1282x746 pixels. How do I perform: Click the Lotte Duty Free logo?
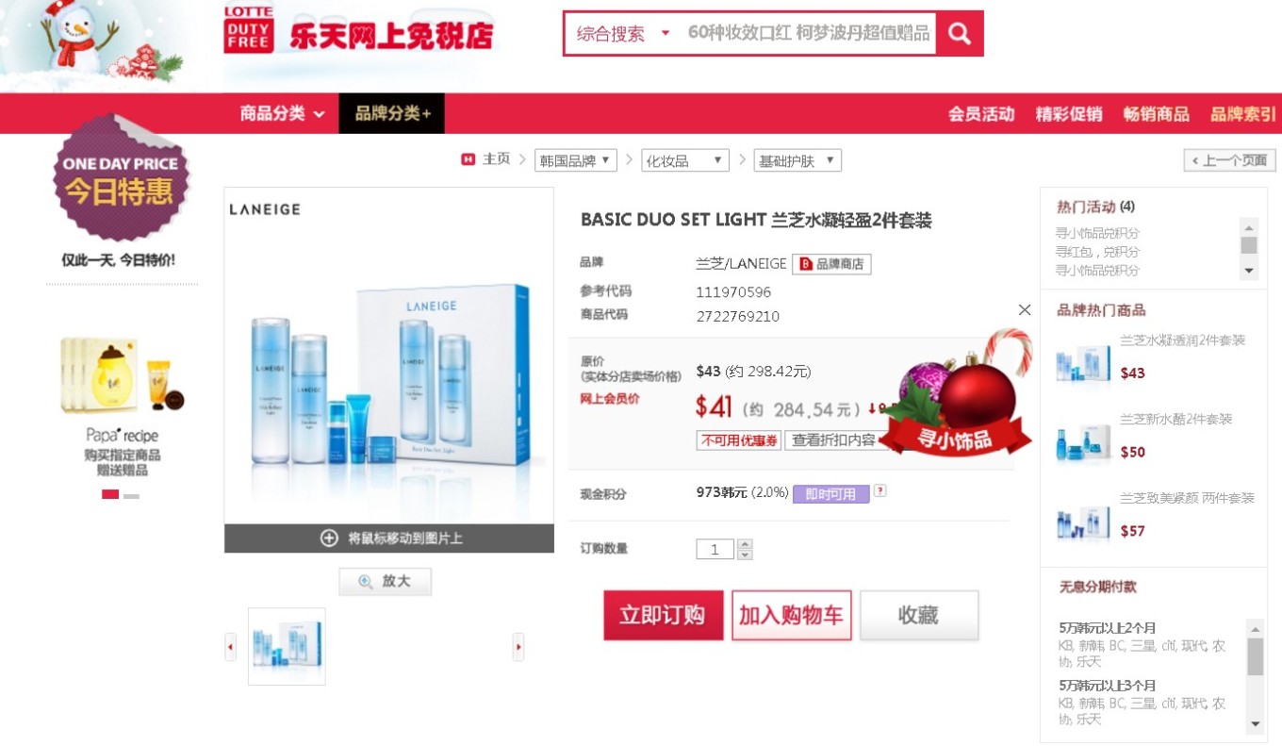click(x=358, y=29)
